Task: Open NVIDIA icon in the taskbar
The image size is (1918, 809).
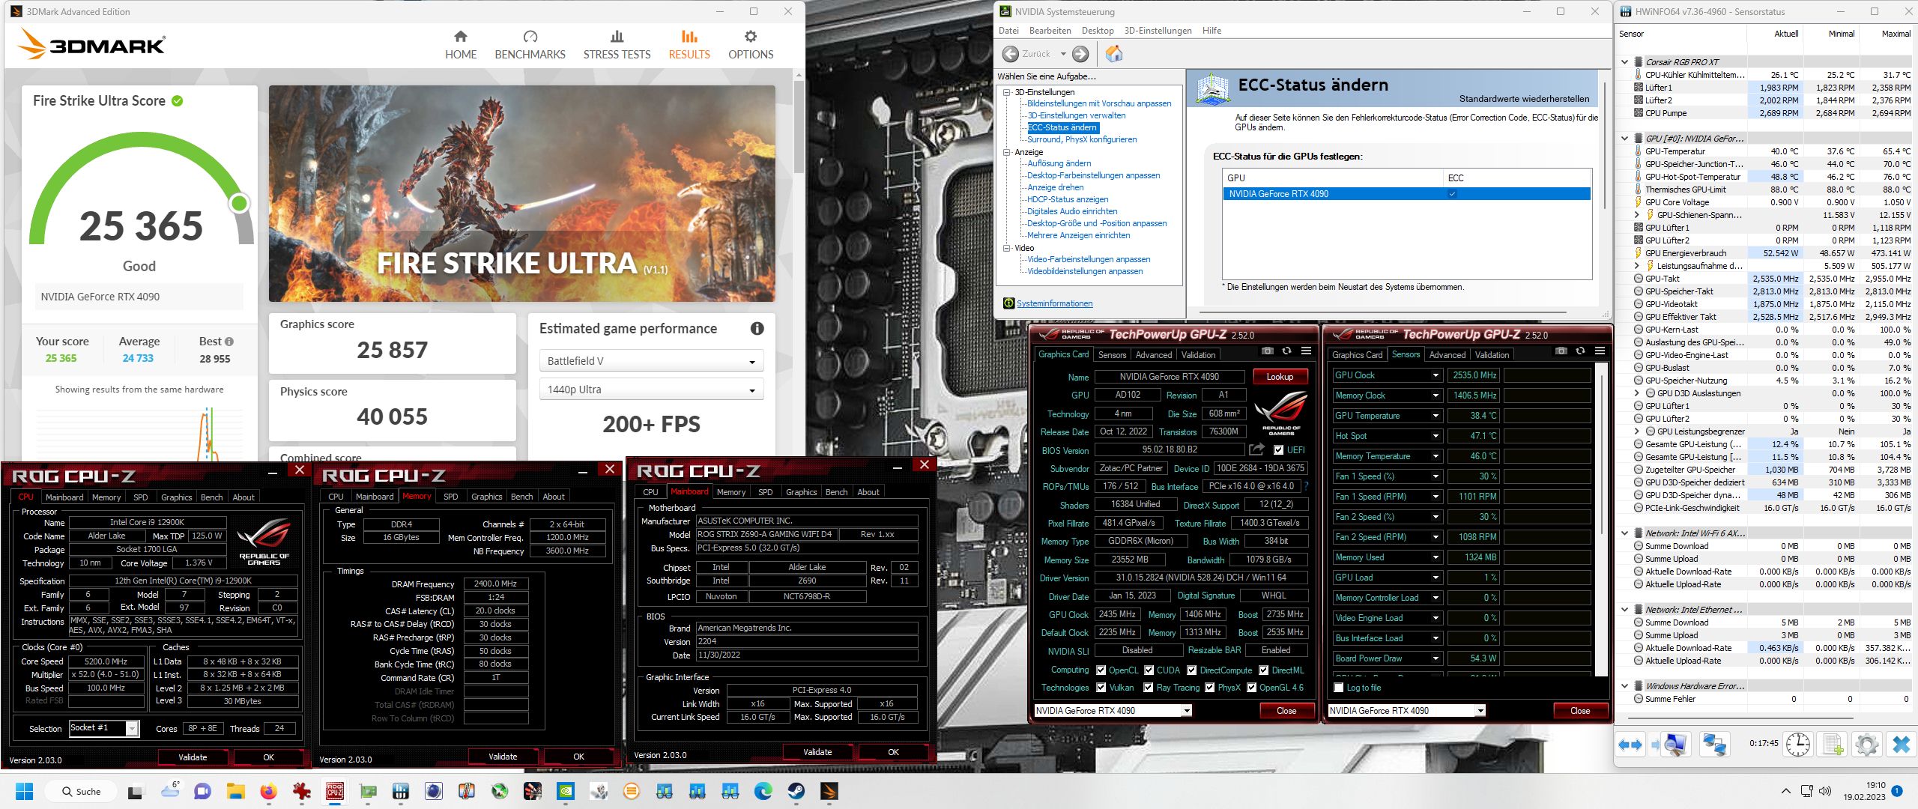Action: click(566, 791)
